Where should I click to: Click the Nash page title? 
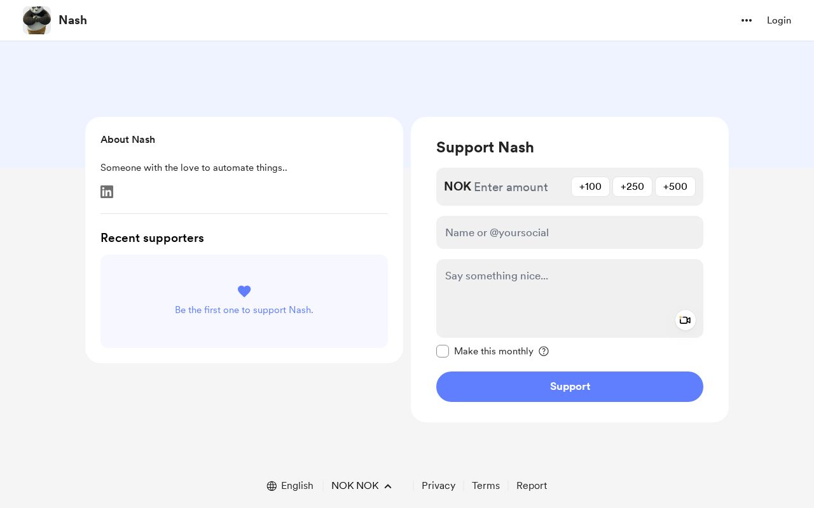[72, 20]
